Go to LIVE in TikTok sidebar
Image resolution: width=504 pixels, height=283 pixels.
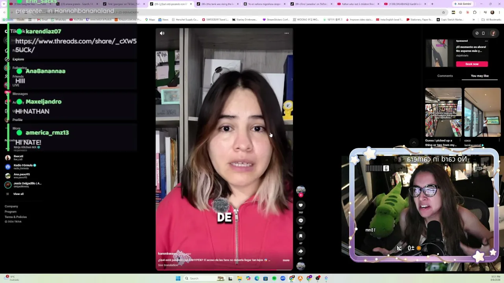click(x=16, y=85)
